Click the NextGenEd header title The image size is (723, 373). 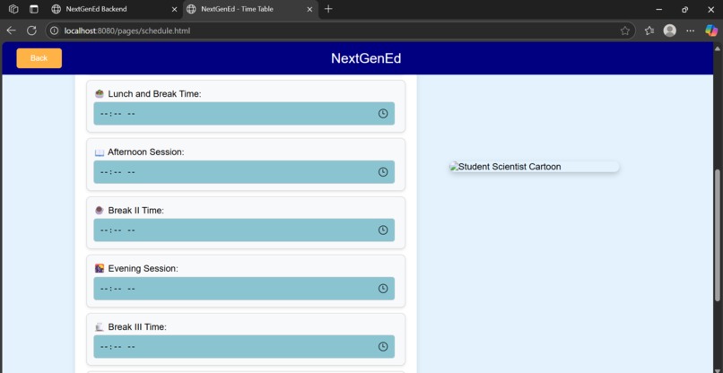coord(366,58)
